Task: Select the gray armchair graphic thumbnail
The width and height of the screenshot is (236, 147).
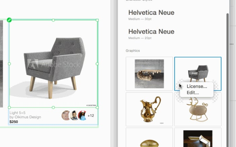Action: tap(198, 74)
